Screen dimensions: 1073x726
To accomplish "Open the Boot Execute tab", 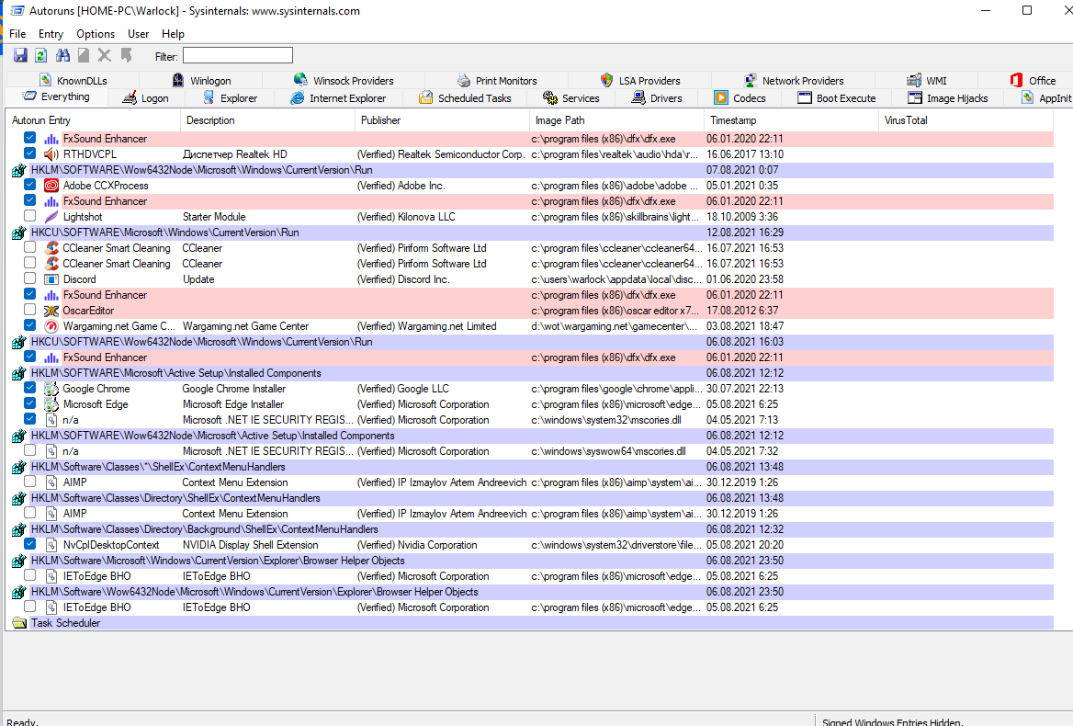I will tap(837, 98).
